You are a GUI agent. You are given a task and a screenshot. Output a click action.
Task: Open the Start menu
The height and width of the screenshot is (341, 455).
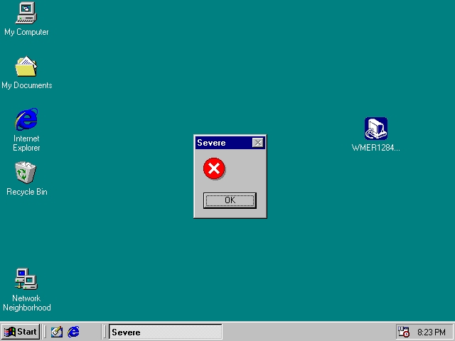click(x=21, y=332)
